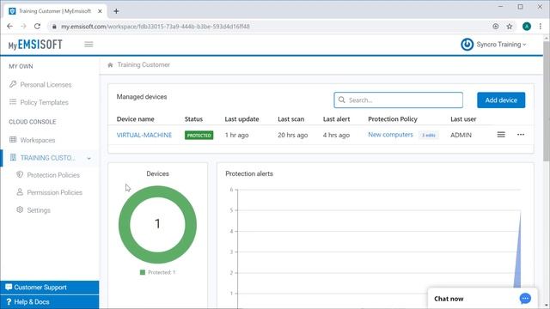
Task: Open the Chat now bubble icon
Action: click(525, 299)
